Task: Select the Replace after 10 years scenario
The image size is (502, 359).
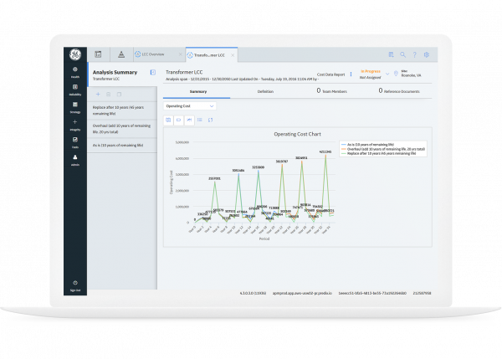Action: tap(120, 110)
